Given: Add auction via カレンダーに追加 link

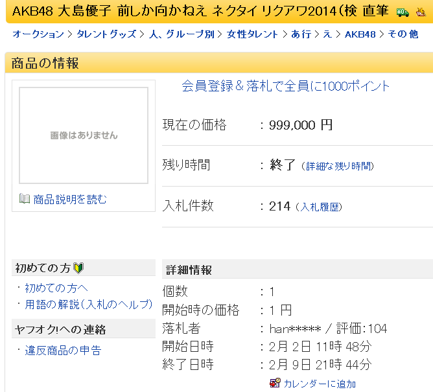Looking at the screenshot, I should point(320,384).
